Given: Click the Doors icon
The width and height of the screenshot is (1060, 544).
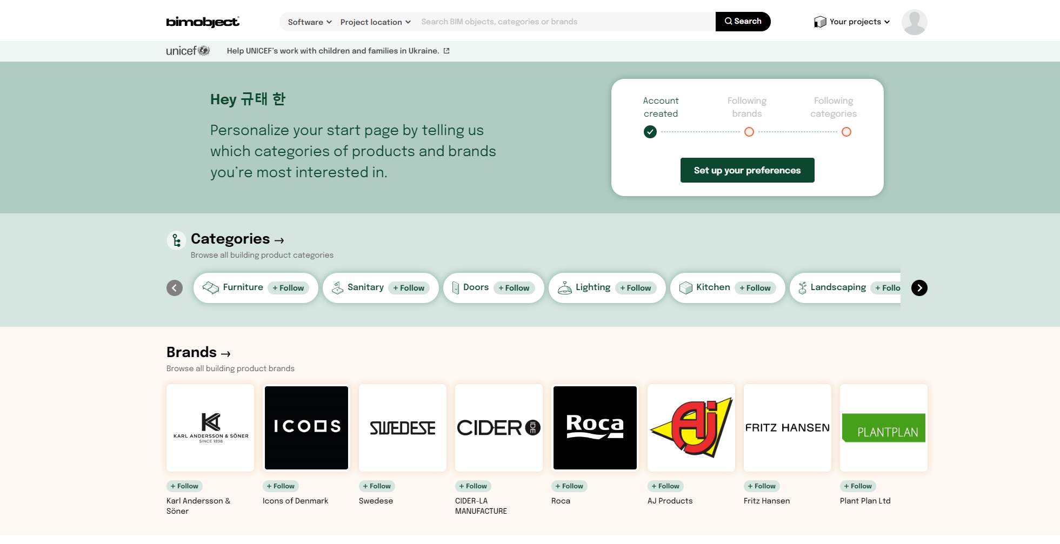Looking at the screenshot, I should pos(455,288).
